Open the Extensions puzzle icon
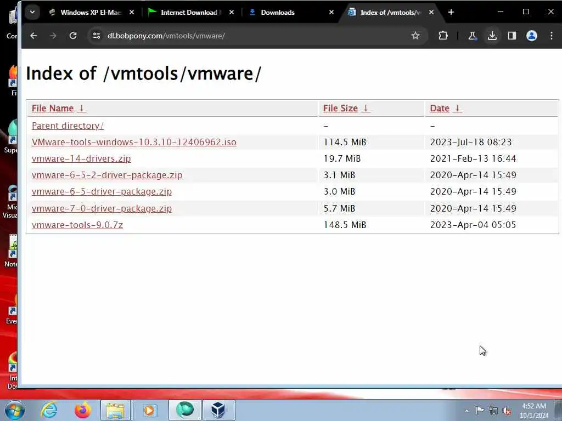 pos(443,36)
